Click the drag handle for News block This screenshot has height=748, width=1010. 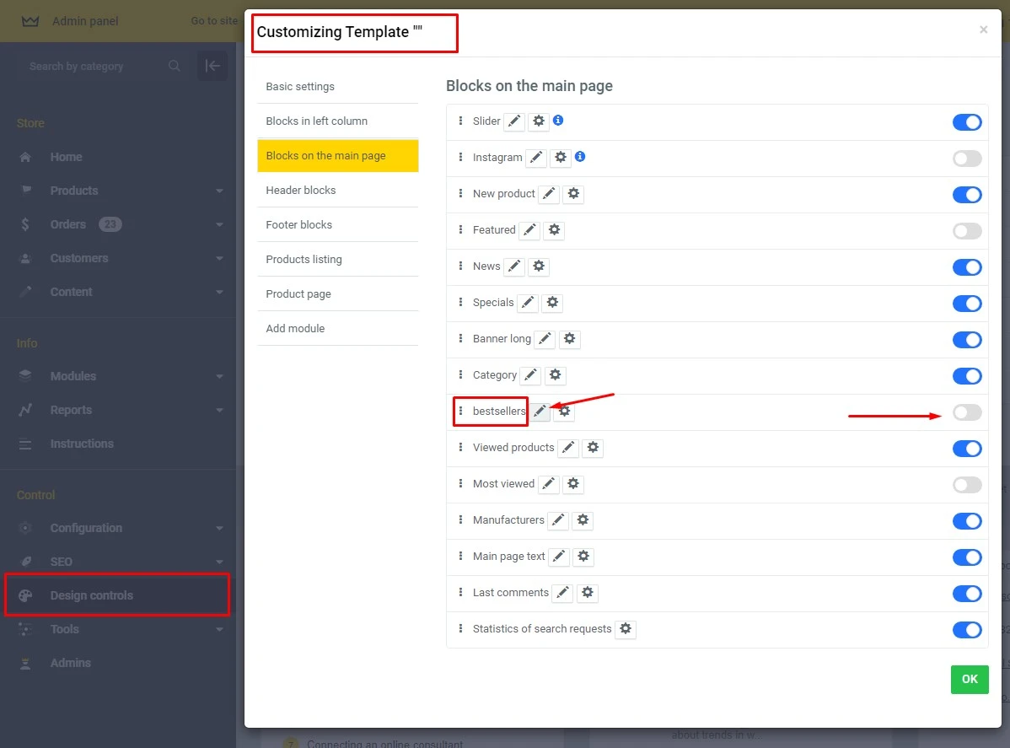tap(460, 266)
